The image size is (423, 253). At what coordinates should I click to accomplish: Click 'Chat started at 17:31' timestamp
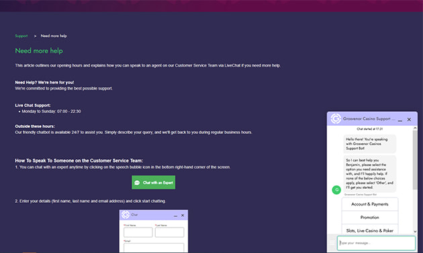[x=370, y=129]
